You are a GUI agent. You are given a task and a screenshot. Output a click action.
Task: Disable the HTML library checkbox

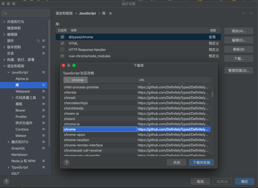[x=62, y=44]
